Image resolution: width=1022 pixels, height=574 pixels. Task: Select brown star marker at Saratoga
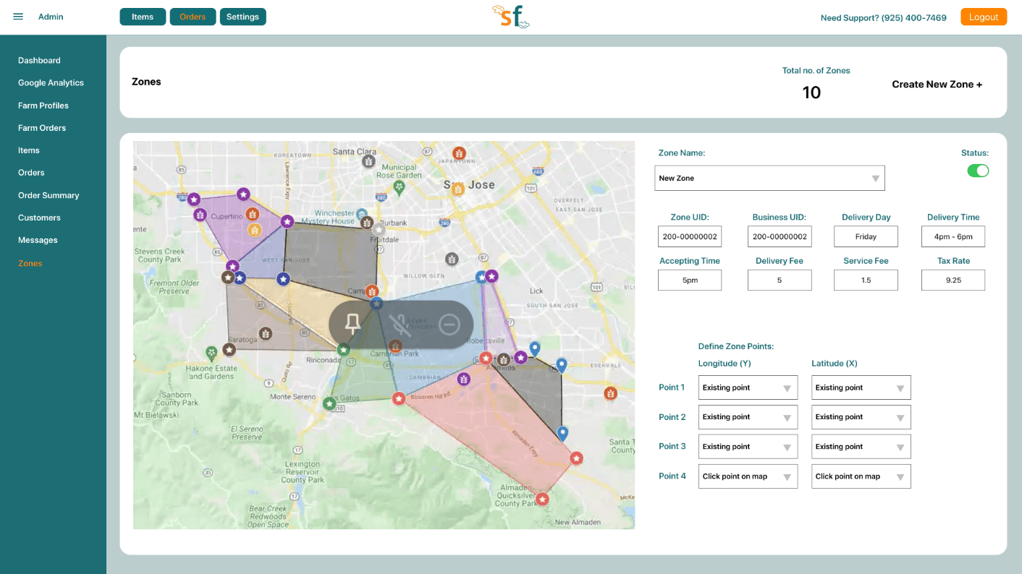pyautogui.click(x=229, y=350)
